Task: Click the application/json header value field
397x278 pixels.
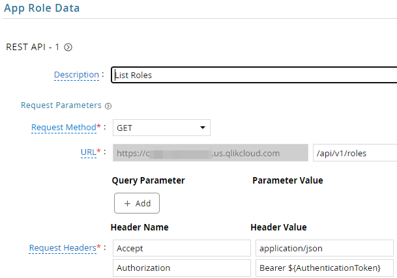Action: pos(325,248)
